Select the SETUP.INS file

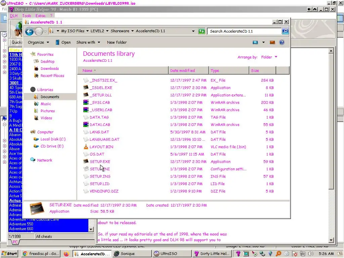pyautogui.click(x=100, y=176)
